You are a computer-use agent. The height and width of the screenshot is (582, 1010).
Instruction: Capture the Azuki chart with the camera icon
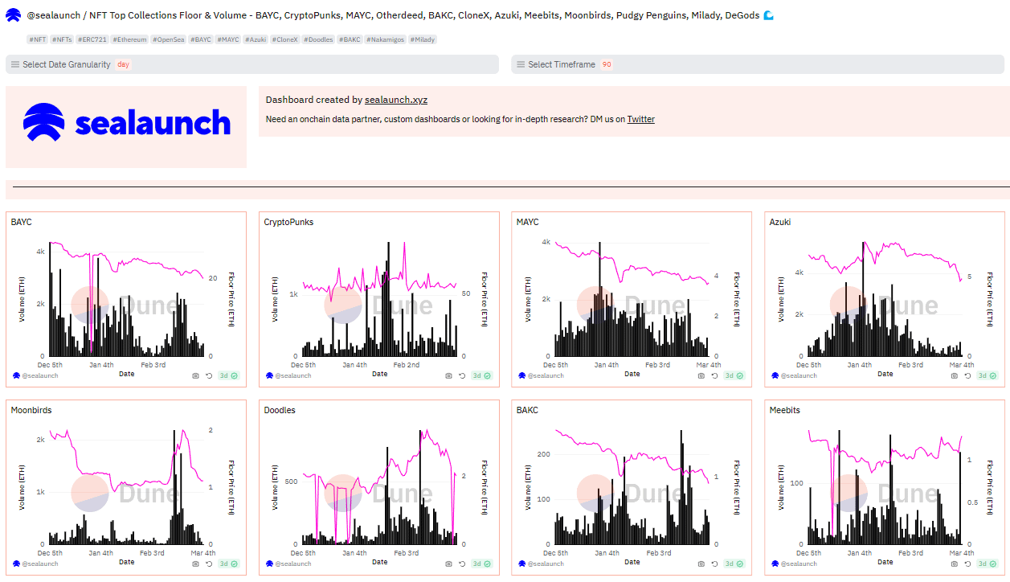[954, 375]
